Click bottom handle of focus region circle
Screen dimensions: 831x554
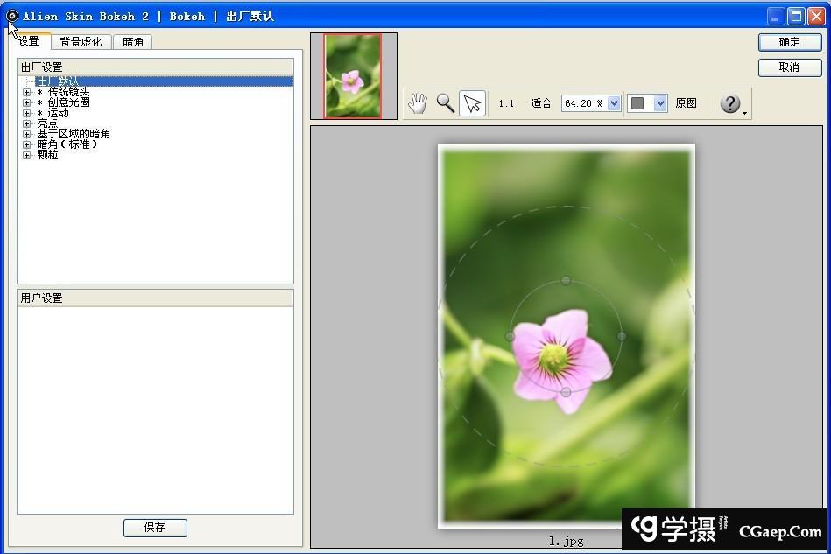pos(566,392)
